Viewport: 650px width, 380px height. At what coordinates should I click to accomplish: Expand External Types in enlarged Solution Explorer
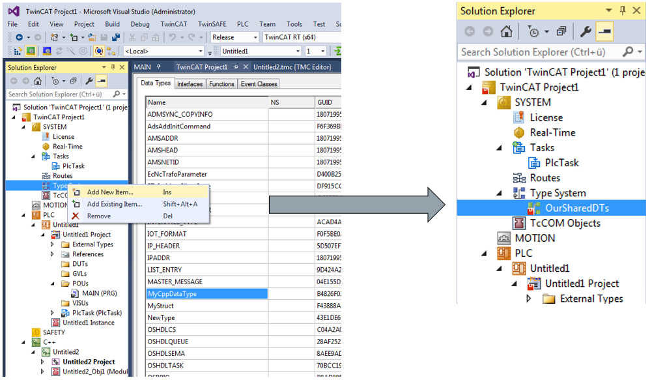pyautogui.click(x=529, y=299)
